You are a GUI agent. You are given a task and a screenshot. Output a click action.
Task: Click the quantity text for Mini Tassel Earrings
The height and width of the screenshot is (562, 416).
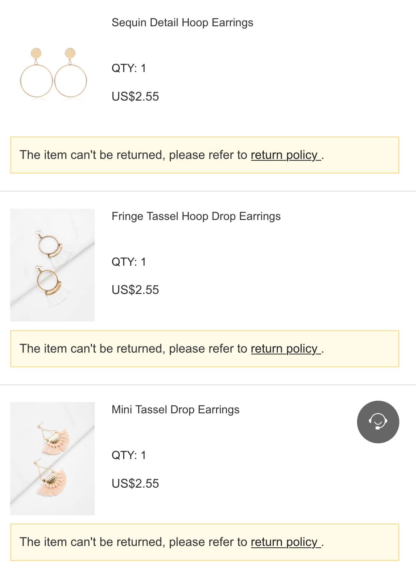point(129,455)
